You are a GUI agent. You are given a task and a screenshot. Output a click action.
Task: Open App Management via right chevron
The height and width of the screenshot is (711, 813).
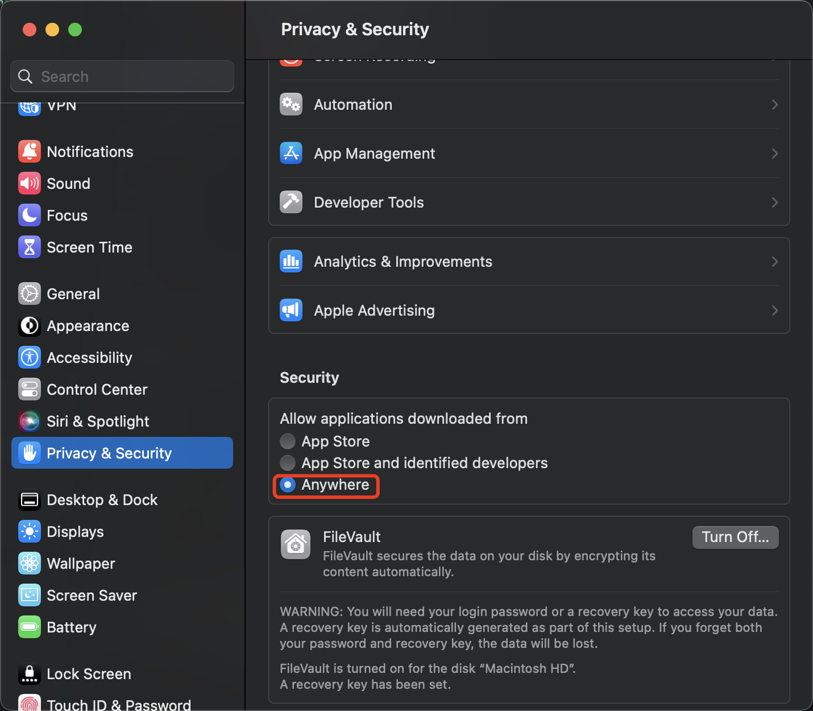tap(774, 154)
